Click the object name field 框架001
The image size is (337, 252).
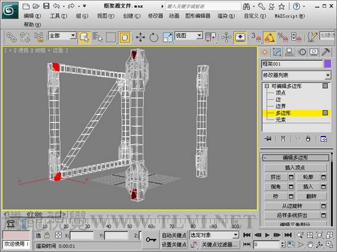tap(292, 64)
